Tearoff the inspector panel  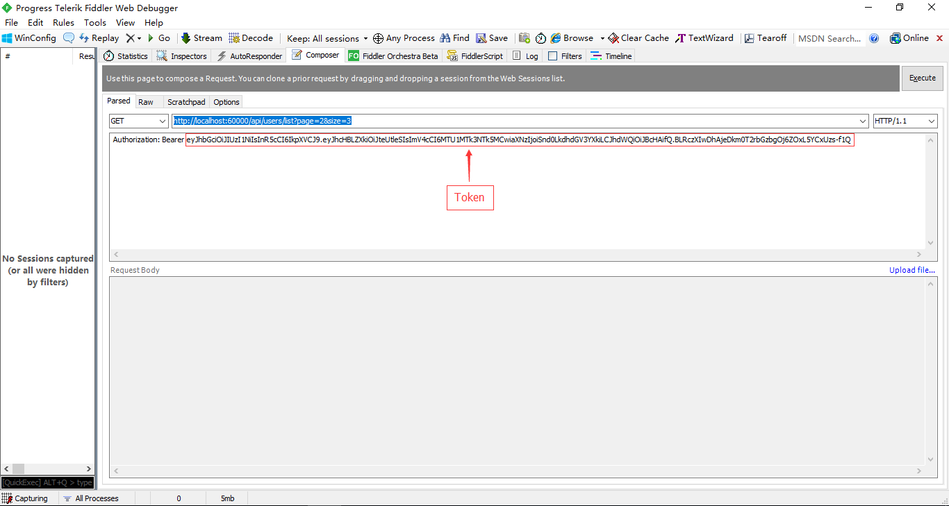766,38
